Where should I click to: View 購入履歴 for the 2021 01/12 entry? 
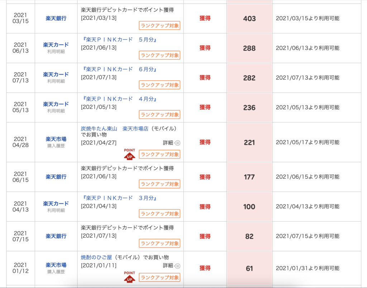click(56, 272)
